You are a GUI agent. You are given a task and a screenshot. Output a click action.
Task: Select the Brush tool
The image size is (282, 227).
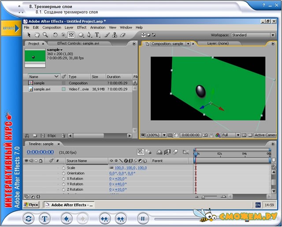pos(107,35)
